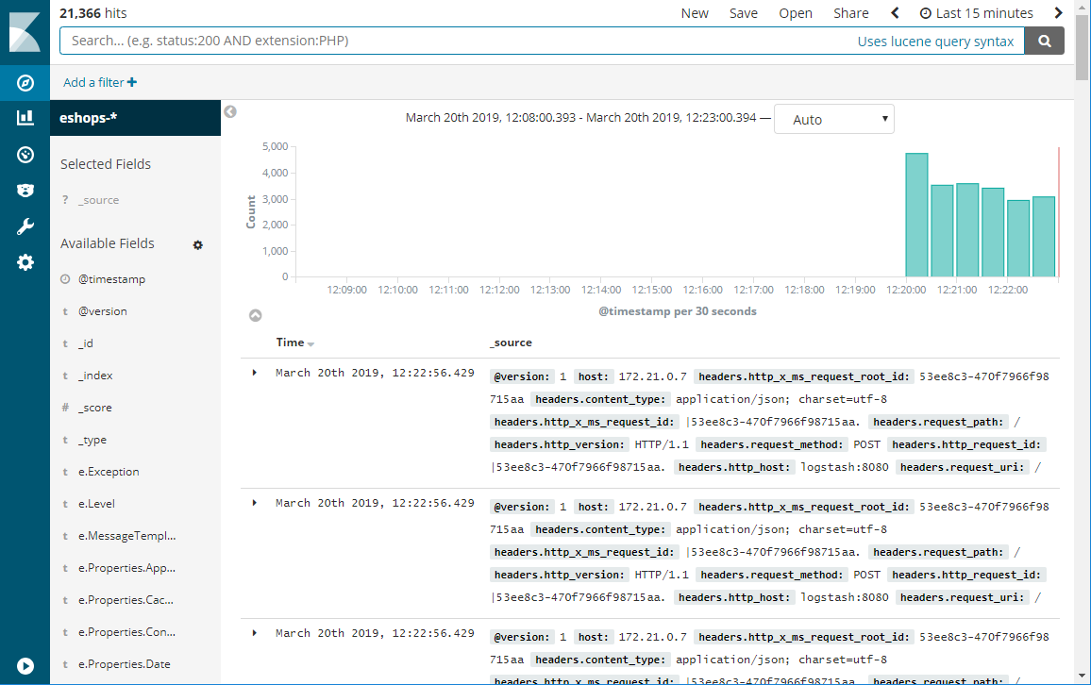
Task: Collapse the histogram chart area
Action: click(255, 316)
